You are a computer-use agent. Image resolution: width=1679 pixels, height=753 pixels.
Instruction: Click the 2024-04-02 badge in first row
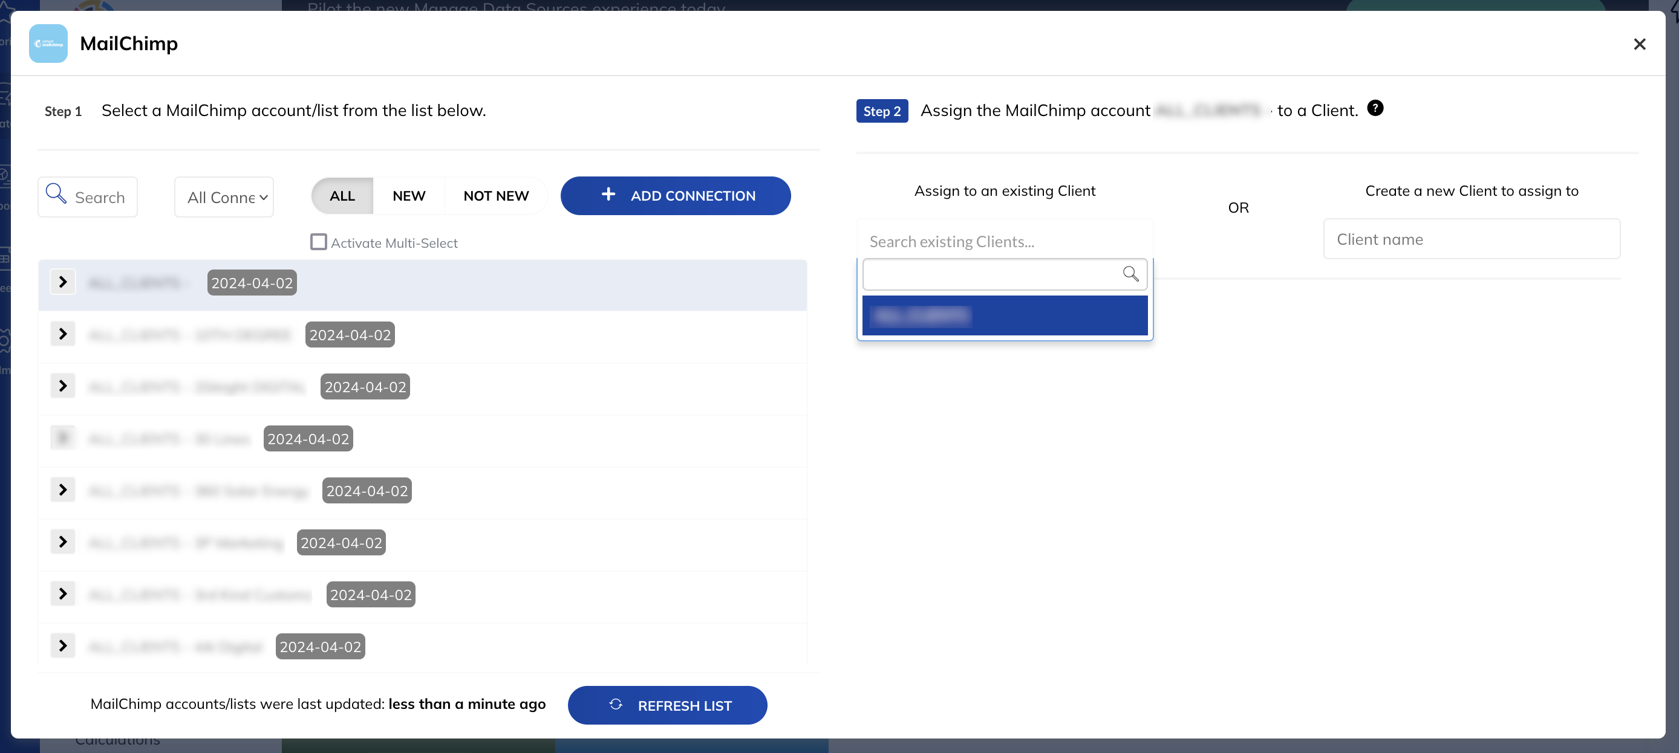pyautogui.click(x=252, y=283)
